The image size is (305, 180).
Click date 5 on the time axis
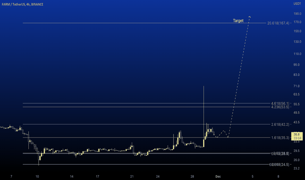253,176
